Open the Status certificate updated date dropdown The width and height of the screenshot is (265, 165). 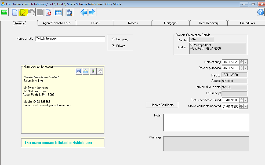click(246, 107)
